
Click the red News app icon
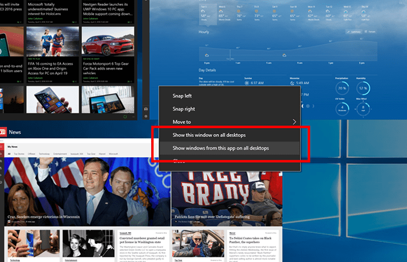coord(3,132)
